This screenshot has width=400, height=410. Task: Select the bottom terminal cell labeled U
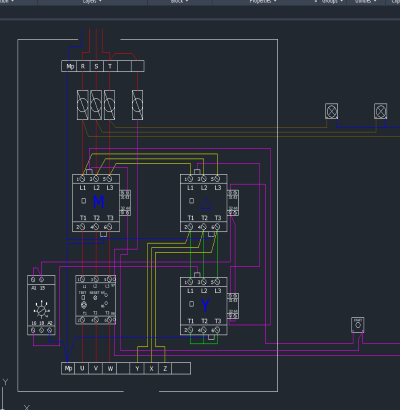click(82, 368)
